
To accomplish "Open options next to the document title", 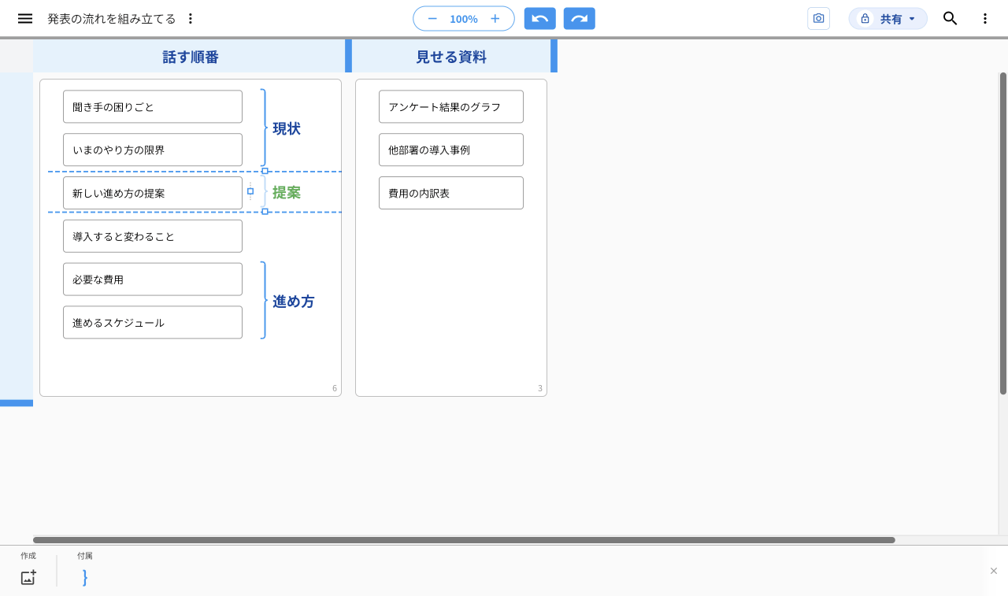I will (190, 18).
